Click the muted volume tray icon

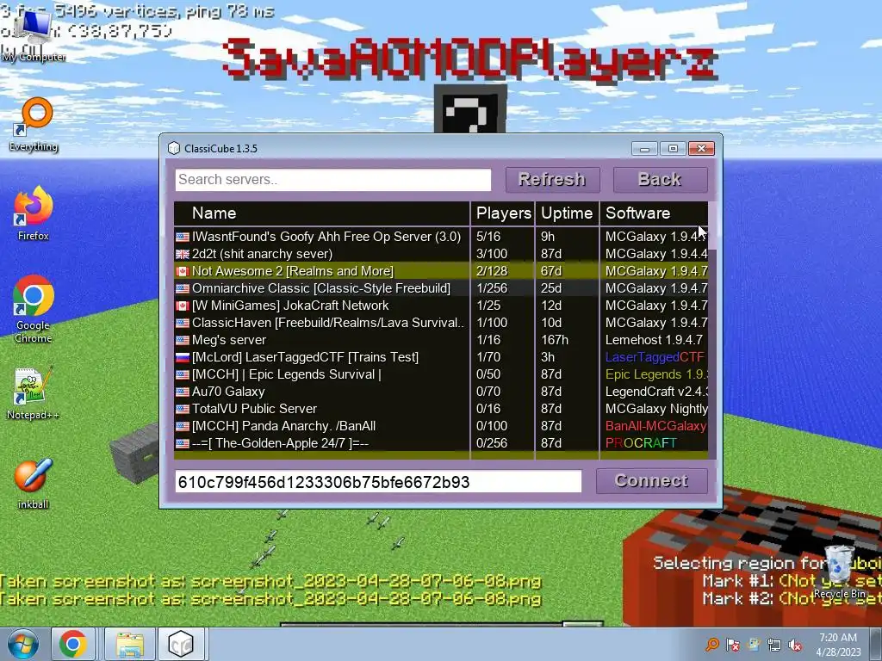pos(795,645)
